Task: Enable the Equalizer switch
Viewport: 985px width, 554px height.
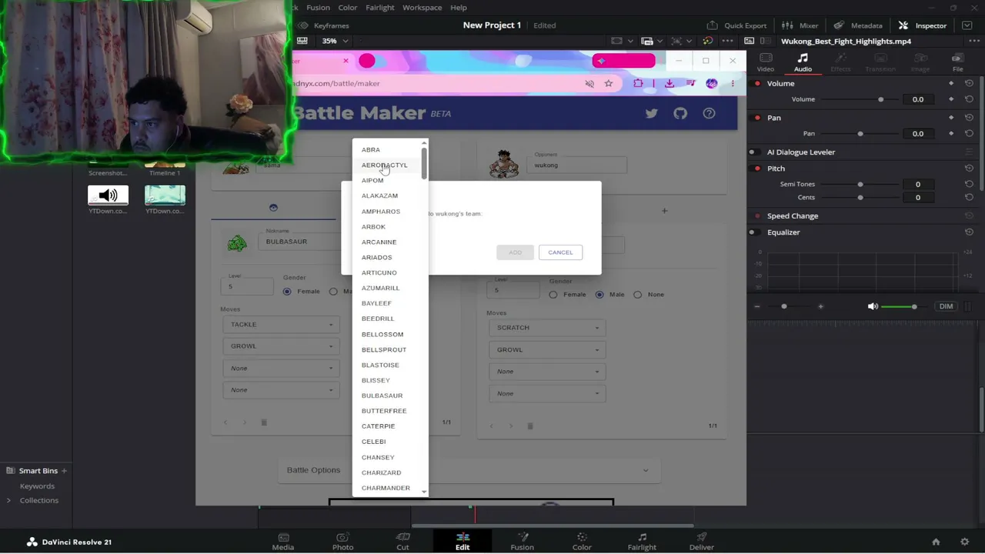Action: click(754, 232)
